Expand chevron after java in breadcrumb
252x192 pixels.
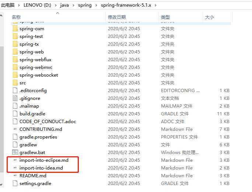[73, 5]
